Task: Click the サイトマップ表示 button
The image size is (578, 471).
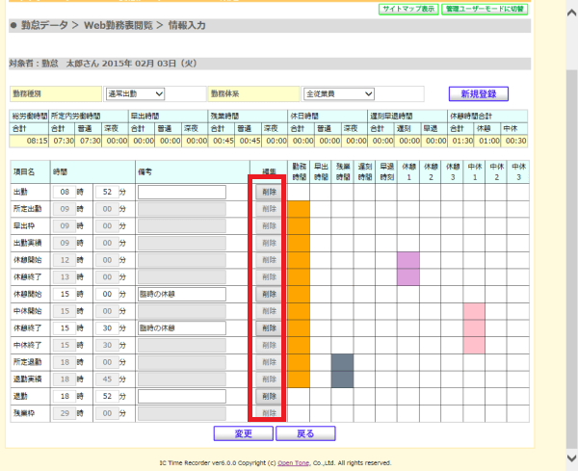Action: click(x=408, y=9)
